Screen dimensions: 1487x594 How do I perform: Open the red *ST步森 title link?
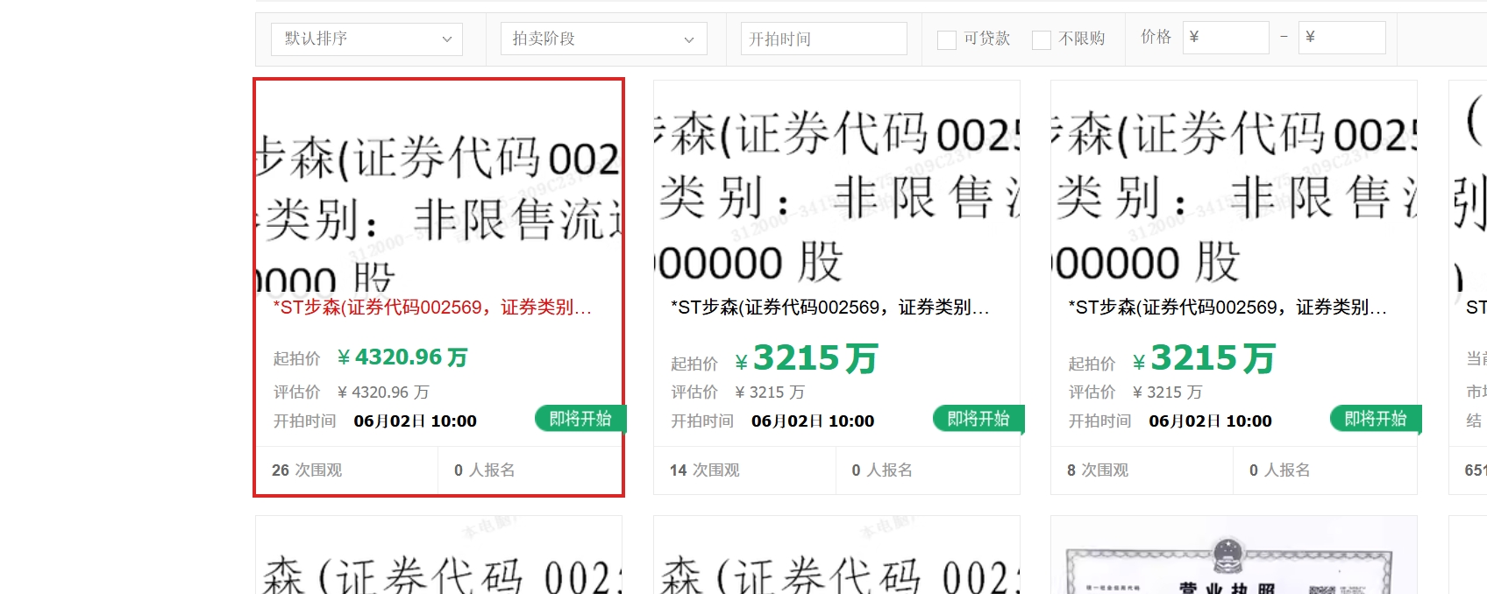click(x=432, y=308)
